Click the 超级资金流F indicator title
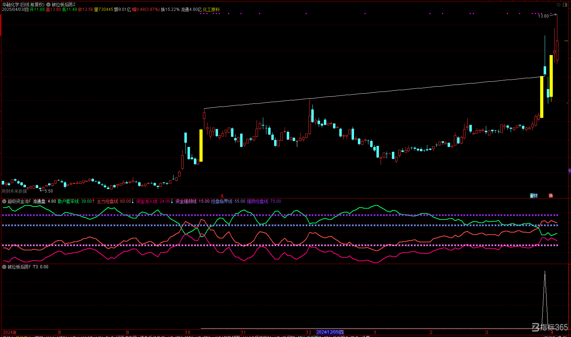The height and width of the screenshot is (337, 571). pyautogui.click(x=19, y=201)
